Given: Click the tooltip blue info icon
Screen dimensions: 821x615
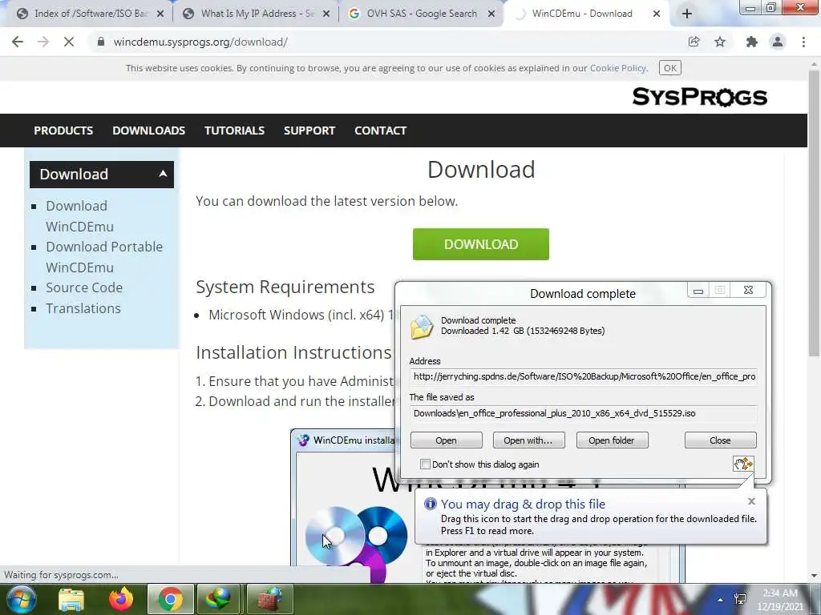Looking at the screenshot, I should 430,504.
